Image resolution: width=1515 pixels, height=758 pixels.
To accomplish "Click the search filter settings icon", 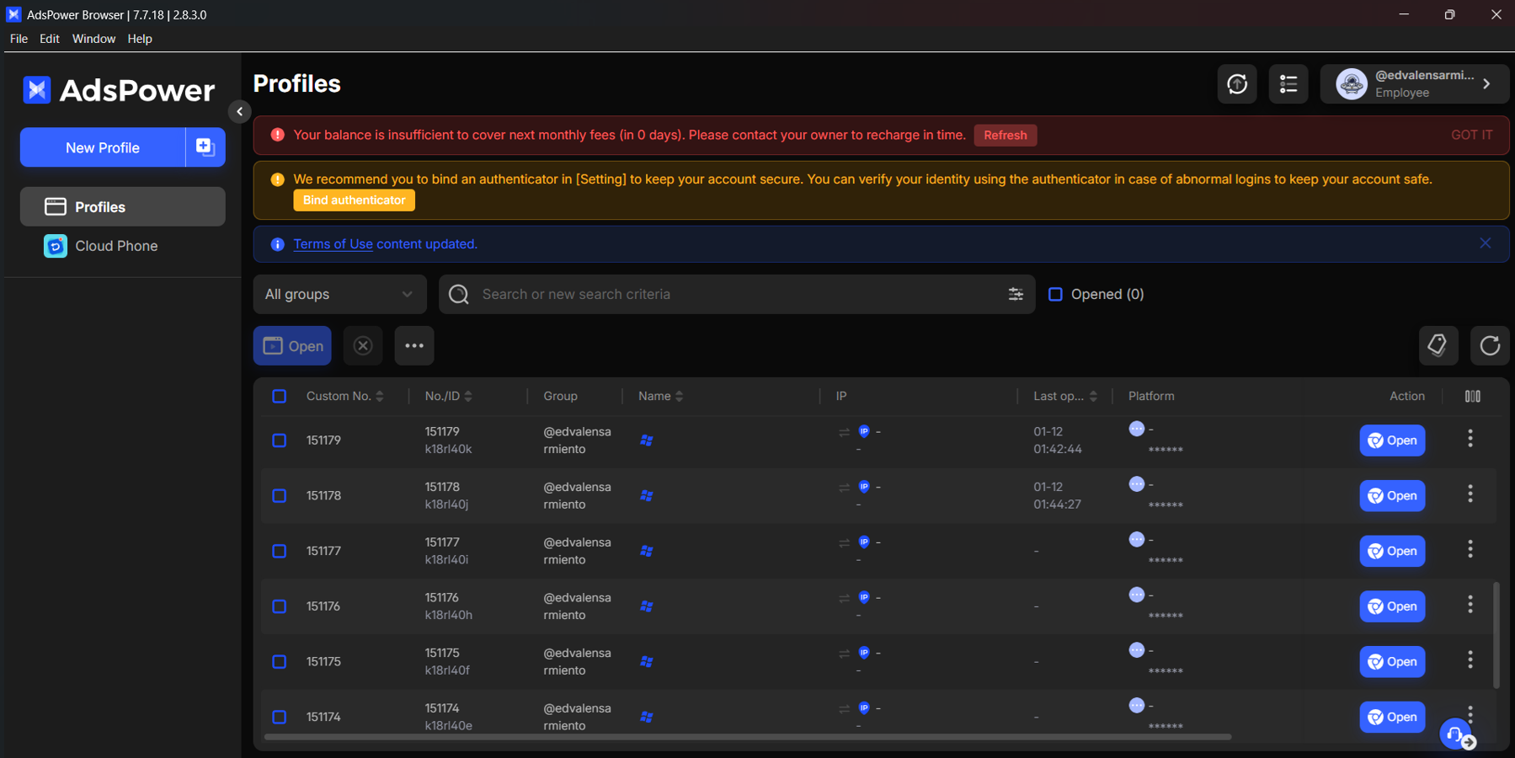I will pos(1016,294).
